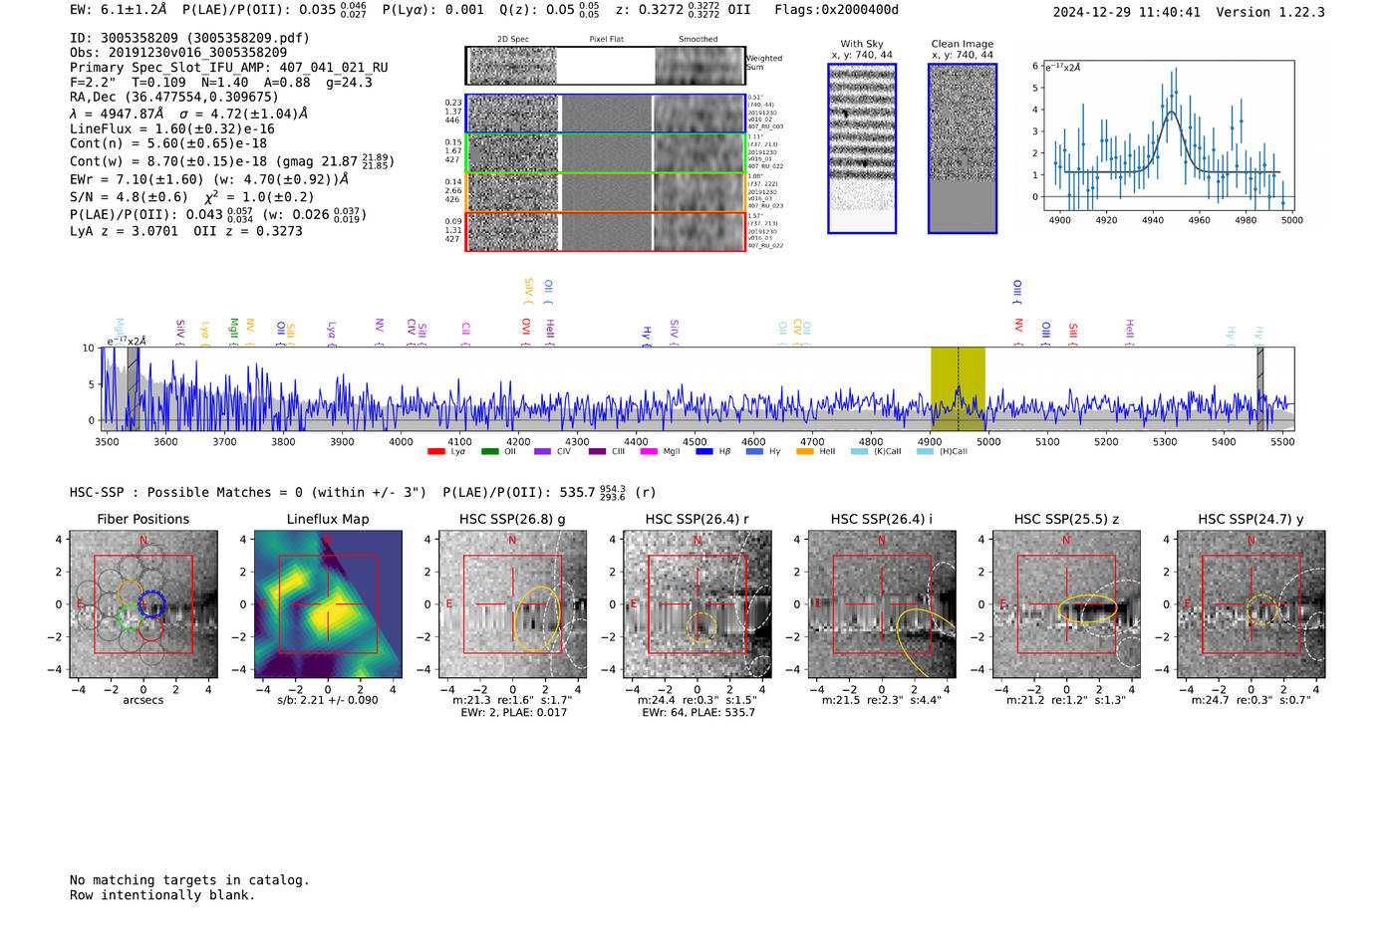This screenshot has width=1395, height=949.
Task: Click the green OII legend swatch
Action: (489, 452)
